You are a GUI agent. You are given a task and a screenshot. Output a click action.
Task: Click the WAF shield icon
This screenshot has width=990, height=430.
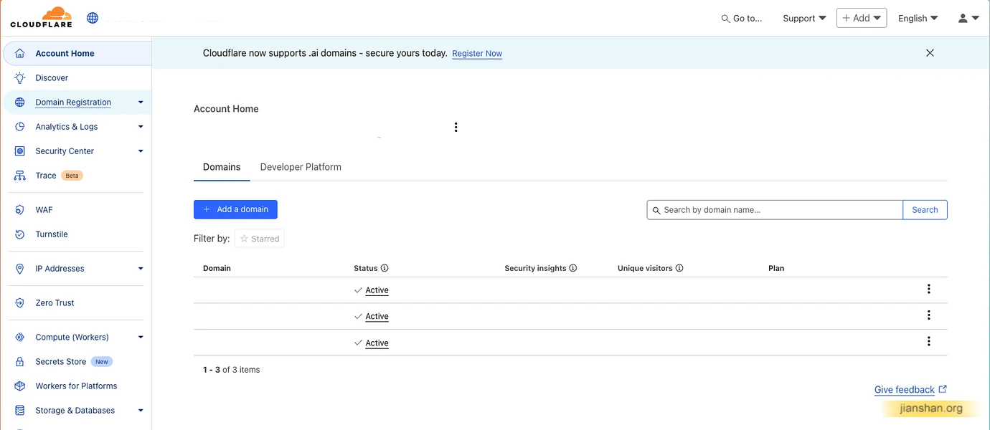point(20,210)
